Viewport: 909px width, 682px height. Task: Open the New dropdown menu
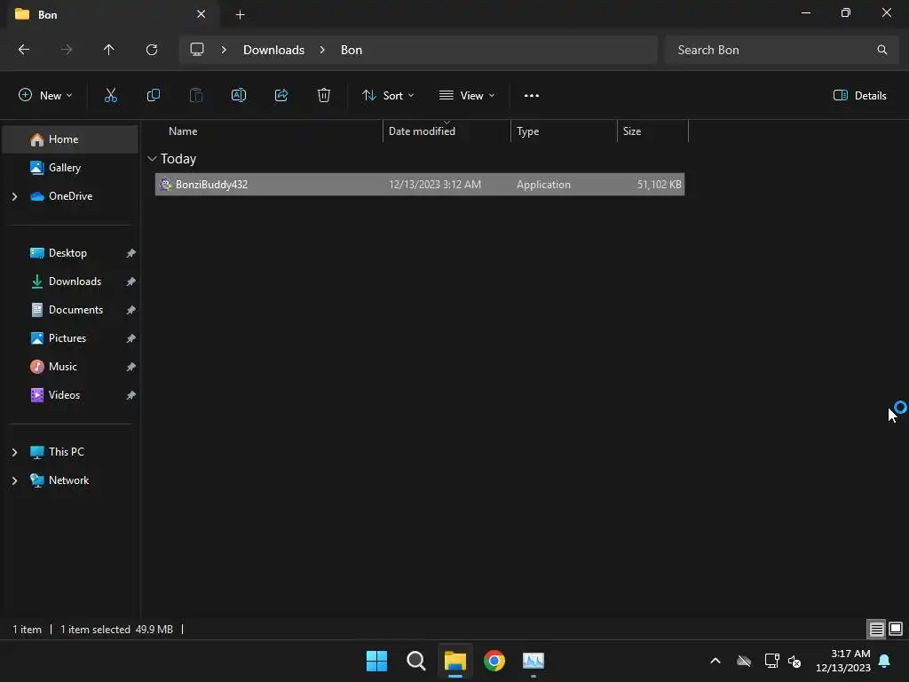click(x=45, y=96)
